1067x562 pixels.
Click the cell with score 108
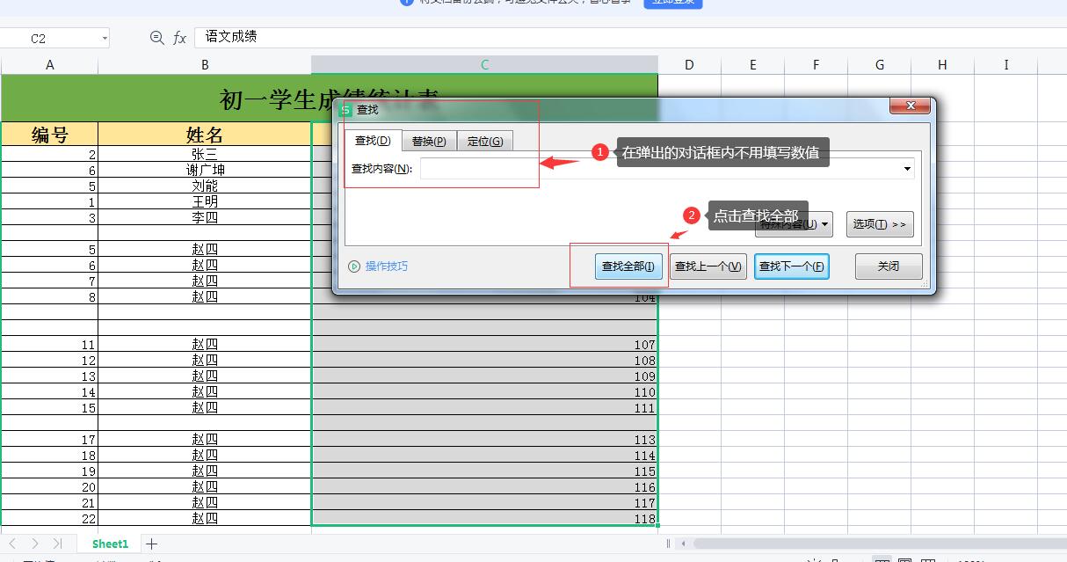[484, 361]
